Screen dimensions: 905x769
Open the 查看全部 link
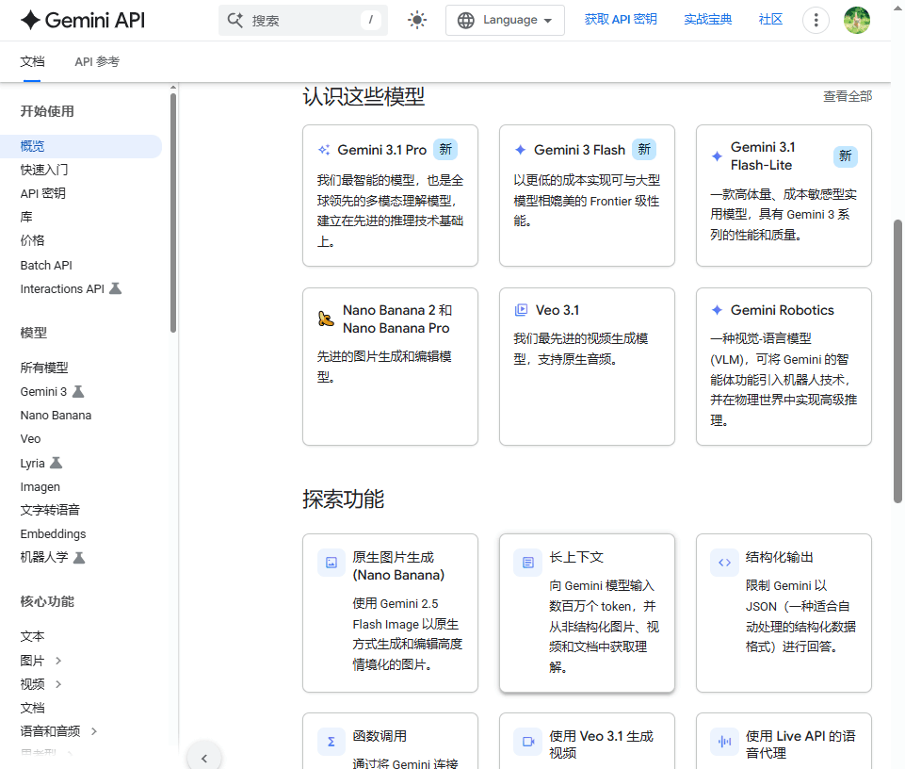click(847, 95)
